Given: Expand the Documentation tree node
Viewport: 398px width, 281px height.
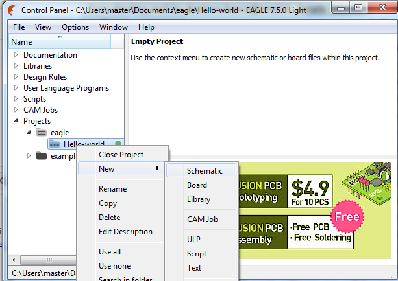Looking at the screenshot, I should coord(16,55).
